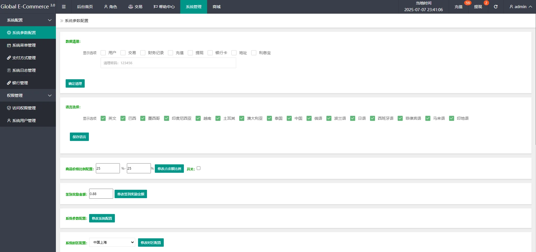Open 支付方式管理 in the sidebar
Screen dimensions: 536x252
click(24, 58)
